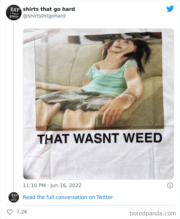Open the 11:10 PM timestamp
180x219 pixels.
pyautogui.click(x=34, y=186)
